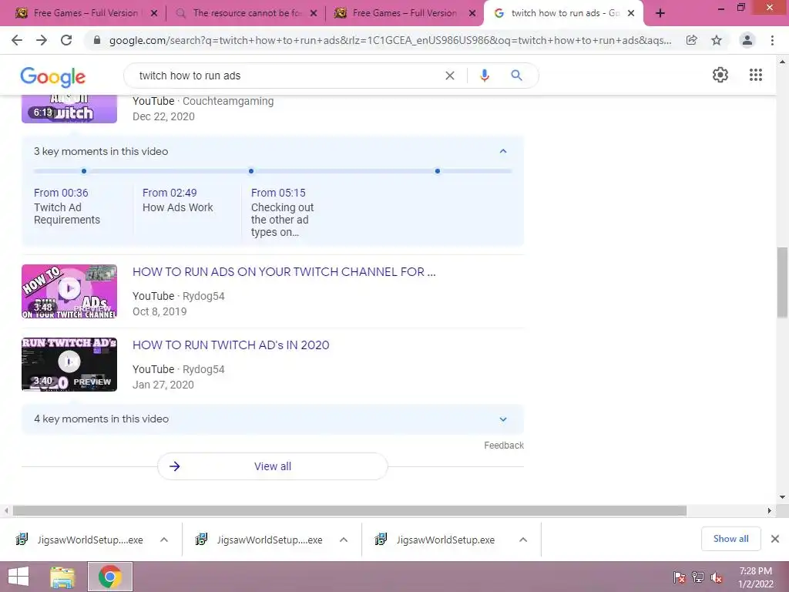Expand the 4 key moments section
The height and width of the screenshot is (592, 789).
pyautogui.click(x=502, y=419)
